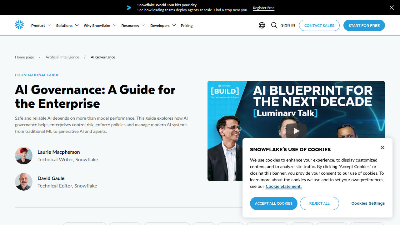Go to Home page breadcrumb
The width and height of the screenshot is (400, 225).
tap(24, 57)
